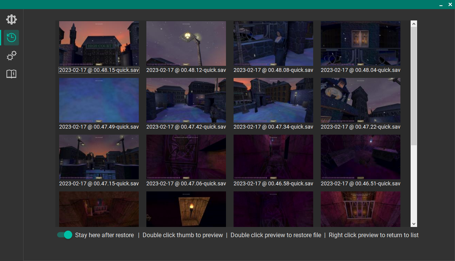Select thumbnail for 00.48.15-quick.sav

(99, 43)
